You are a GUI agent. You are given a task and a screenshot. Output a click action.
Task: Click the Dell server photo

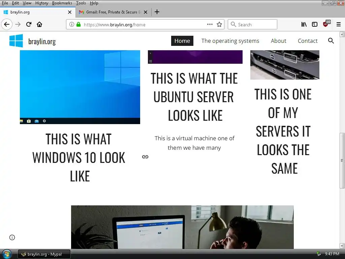pyautogui.click(x=285, y=65)
